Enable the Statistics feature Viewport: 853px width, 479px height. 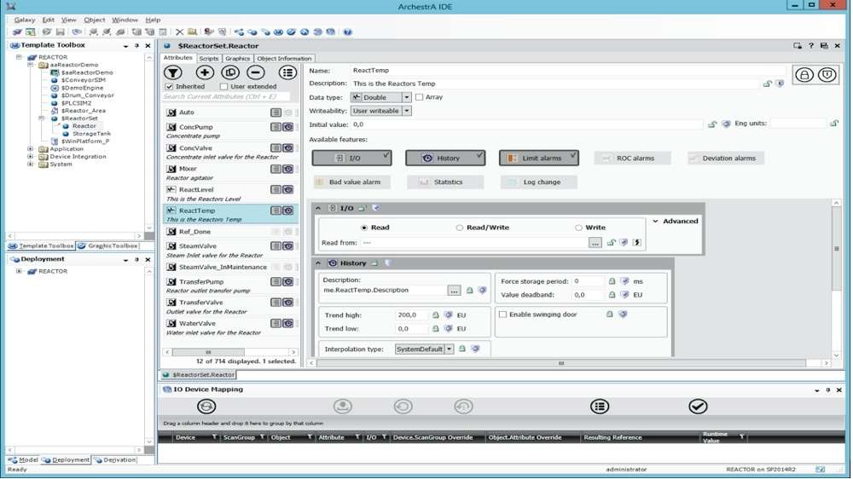(x=445, y=182)
